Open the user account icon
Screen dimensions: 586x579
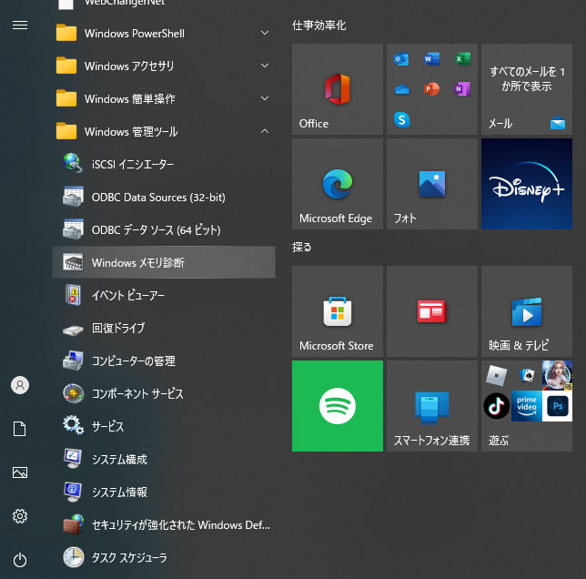point(20,385)
